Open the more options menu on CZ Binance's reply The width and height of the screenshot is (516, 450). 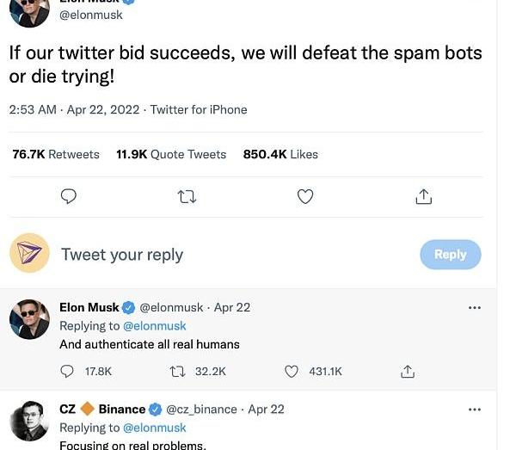[x=475, y=410]
